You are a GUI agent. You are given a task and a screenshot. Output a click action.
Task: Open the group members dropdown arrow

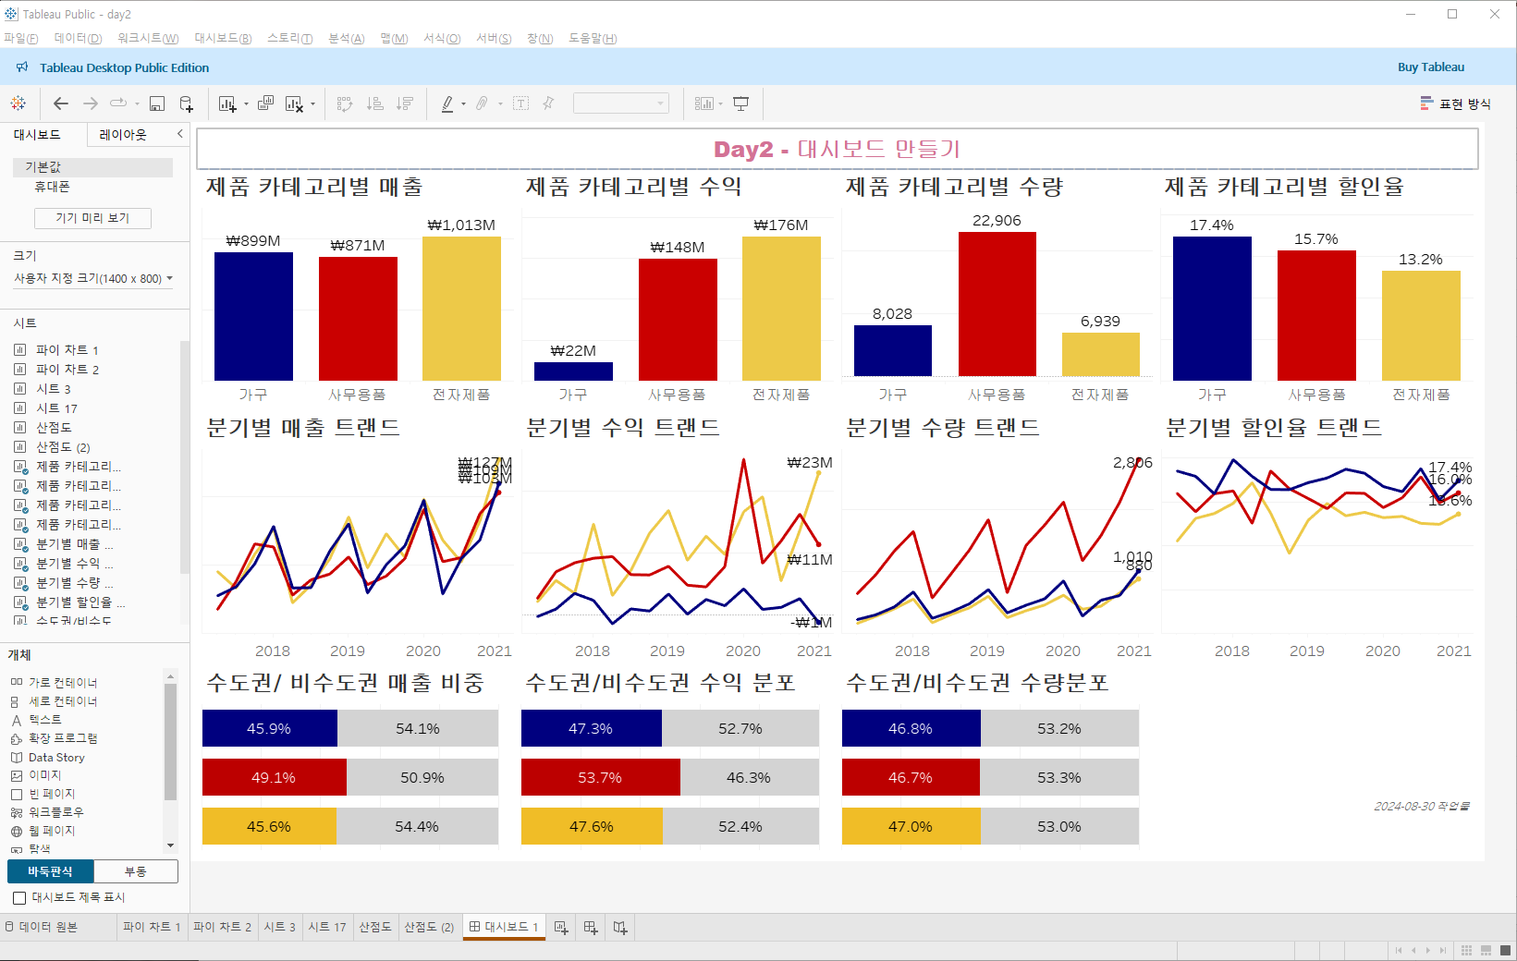[500, 104]
